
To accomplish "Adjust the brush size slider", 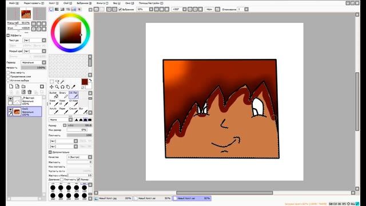I will pos(79,125).
